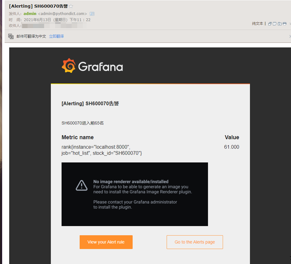Click the warning triangle icon in renderer notice
Image resolution: width=291 pixels, height=264 pixels.
tap(81, 185)
